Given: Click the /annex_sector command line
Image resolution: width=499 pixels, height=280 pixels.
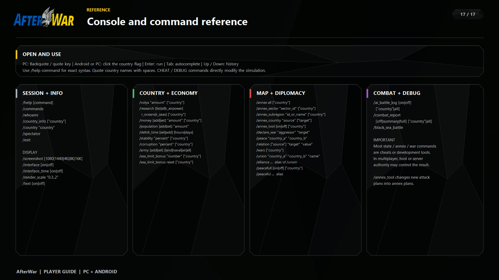Looking at the screenshot, I should tap(286, 109).
